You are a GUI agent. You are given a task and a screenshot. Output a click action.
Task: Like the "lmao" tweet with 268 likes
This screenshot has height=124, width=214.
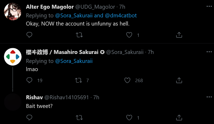127,80
